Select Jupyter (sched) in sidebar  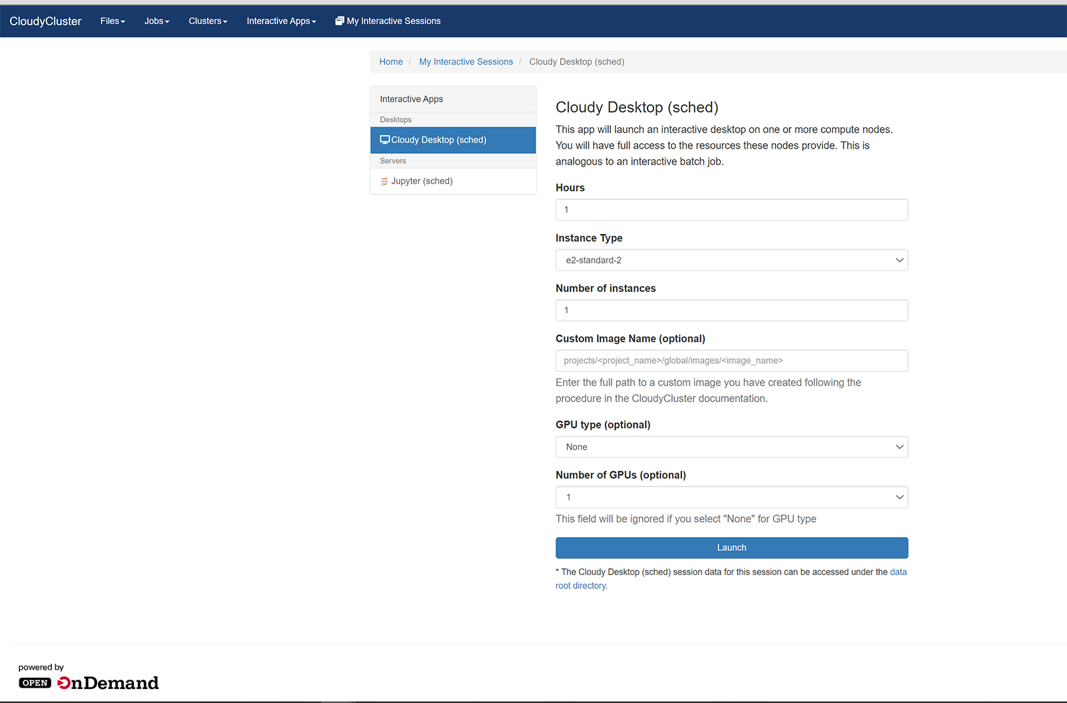tap(453, 181)
